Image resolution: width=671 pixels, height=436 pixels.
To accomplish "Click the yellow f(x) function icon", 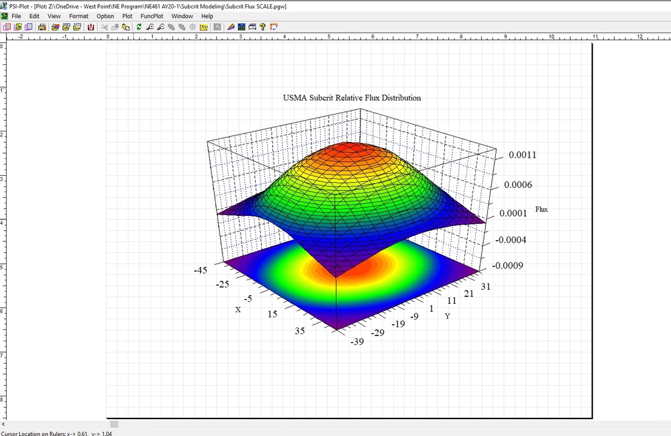I will tap(203, 28).
